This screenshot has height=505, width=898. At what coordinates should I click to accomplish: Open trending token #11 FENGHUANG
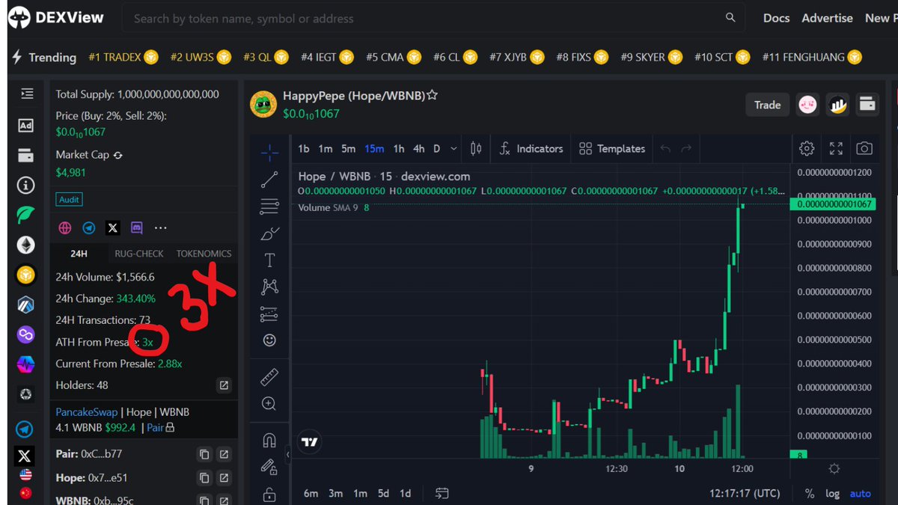(812, 57)
